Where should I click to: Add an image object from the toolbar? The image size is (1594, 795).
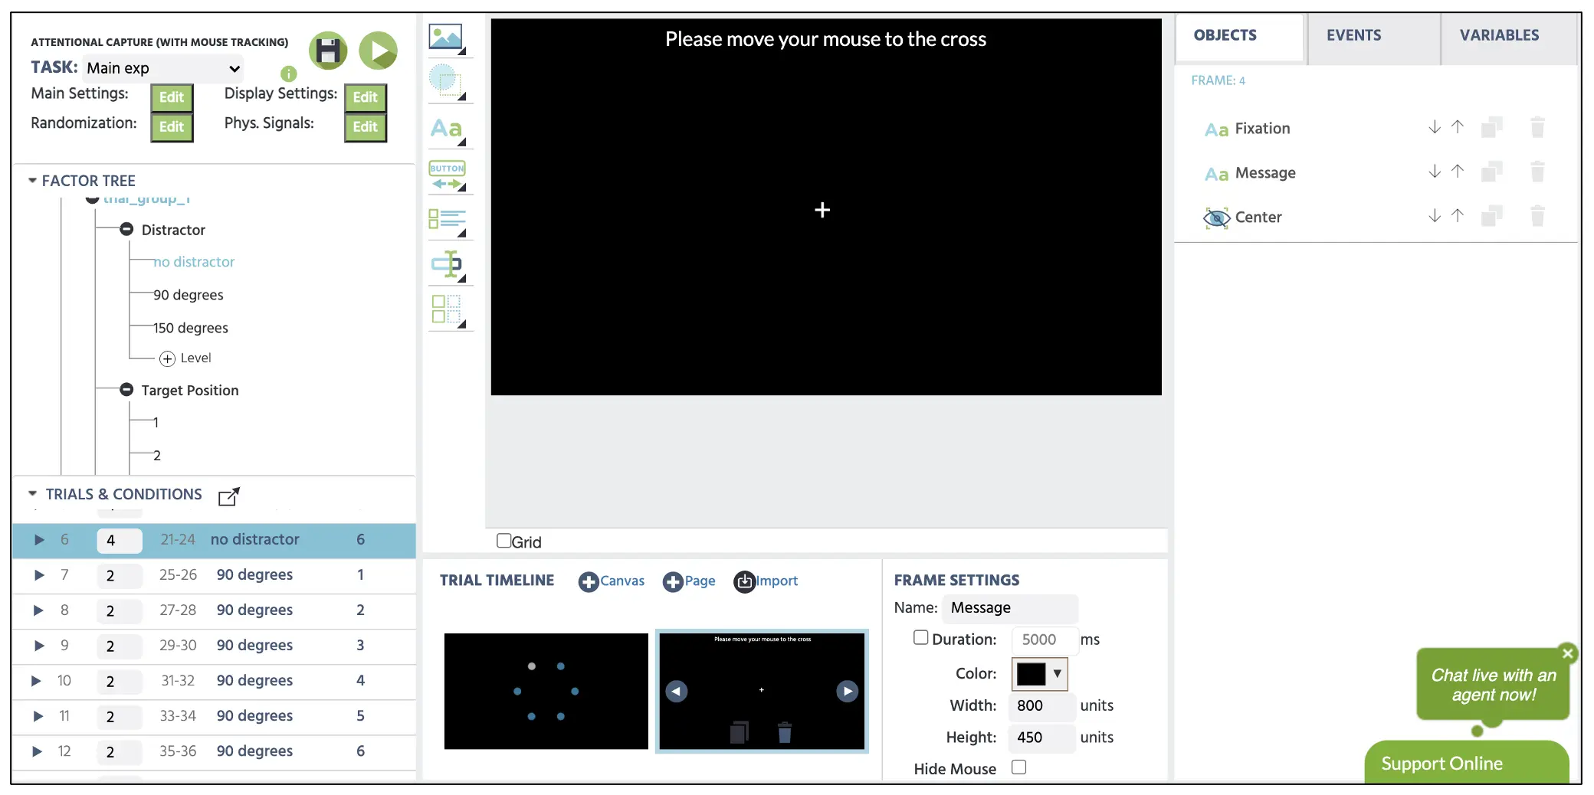(448, 38)
